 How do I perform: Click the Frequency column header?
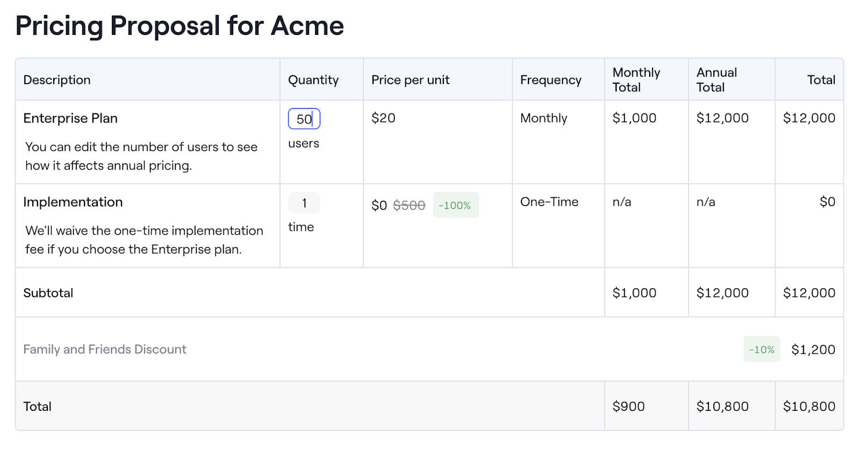(550, 80)
